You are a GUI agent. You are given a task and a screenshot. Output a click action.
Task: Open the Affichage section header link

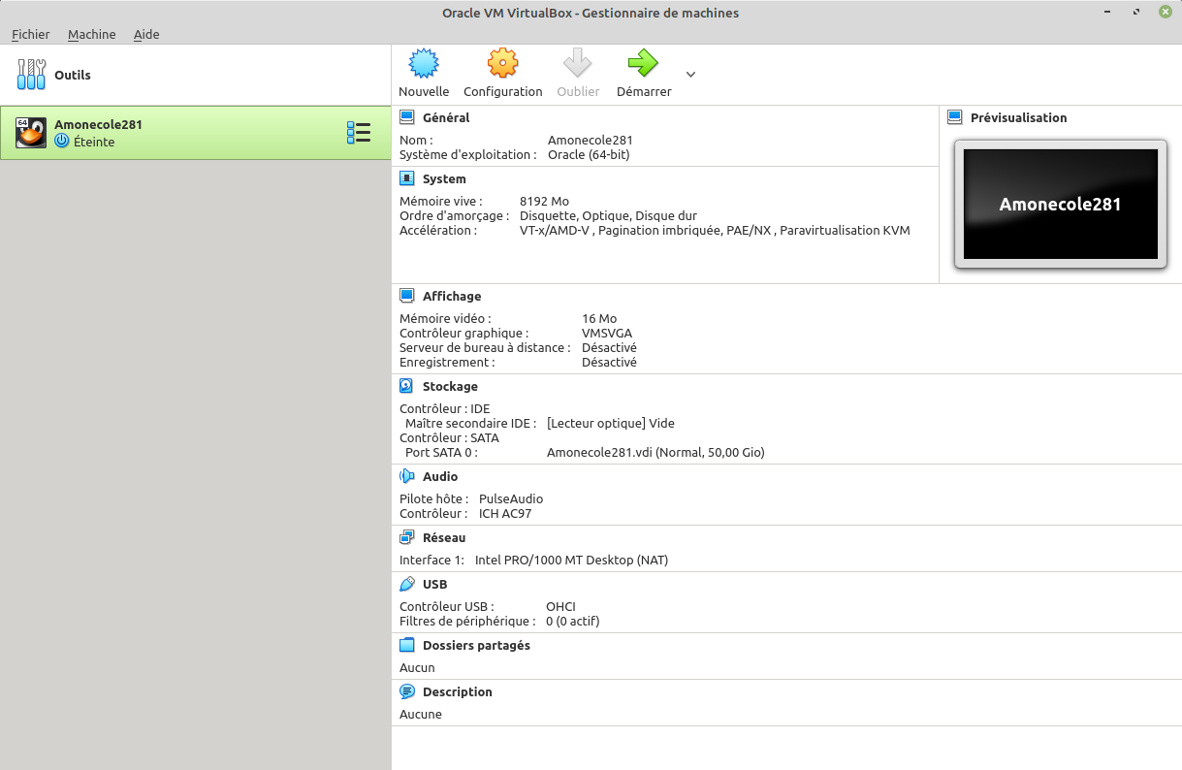click(452, 297)
